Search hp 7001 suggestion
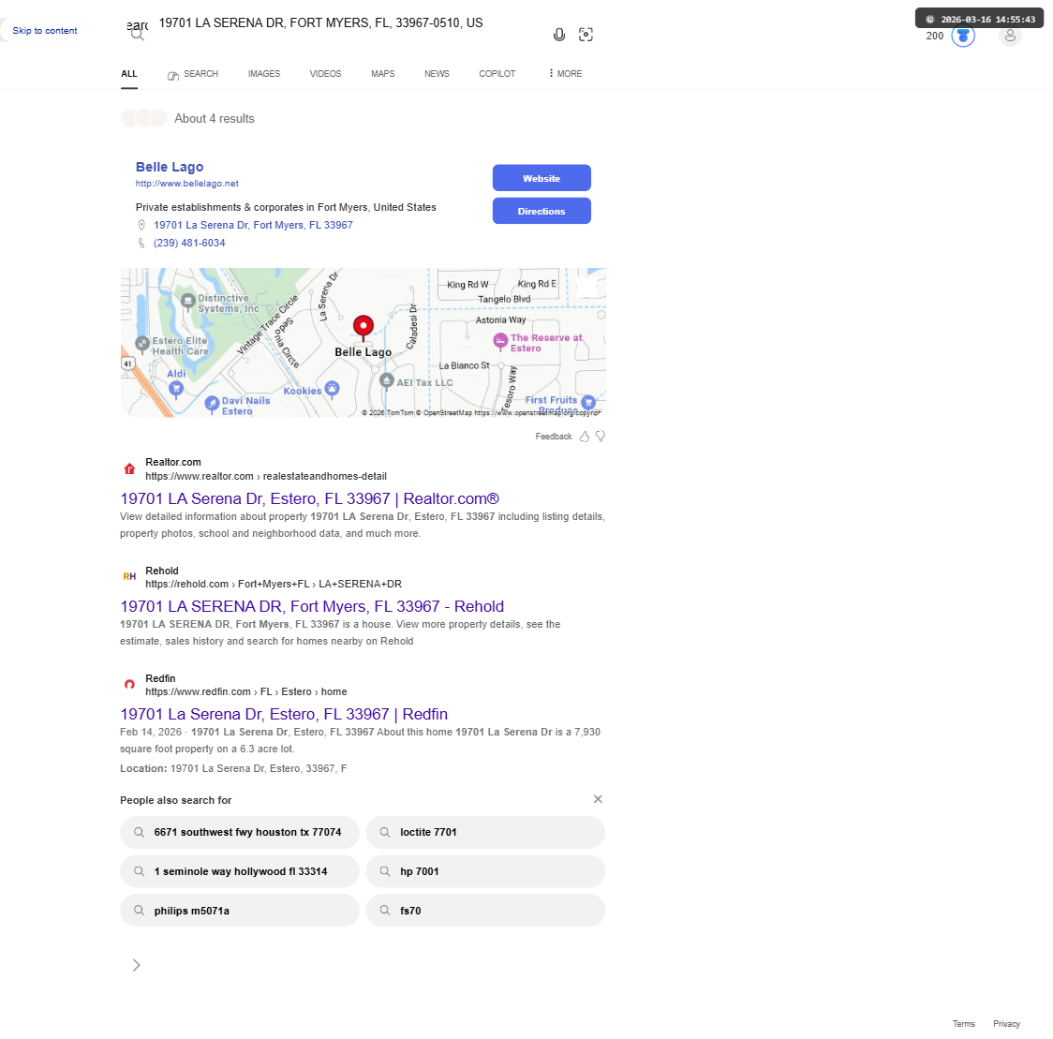Viewport: 1053px width, 1039px height. [485, 871]
